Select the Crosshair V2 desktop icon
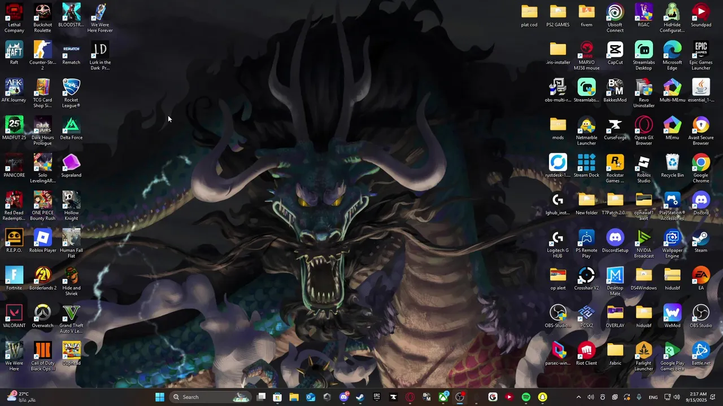Image resolution: width=723 pixels, height=406 pixels. [x=586, y=279]
